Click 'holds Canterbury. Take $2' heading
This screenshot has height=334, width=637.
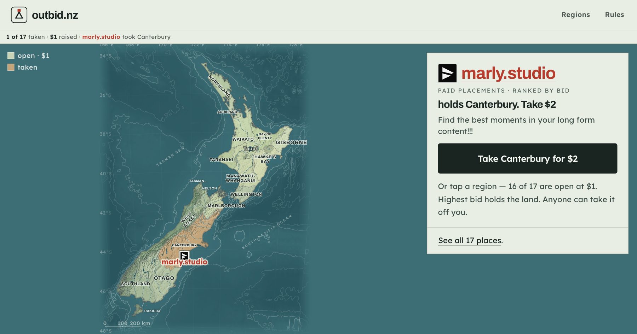497,105
